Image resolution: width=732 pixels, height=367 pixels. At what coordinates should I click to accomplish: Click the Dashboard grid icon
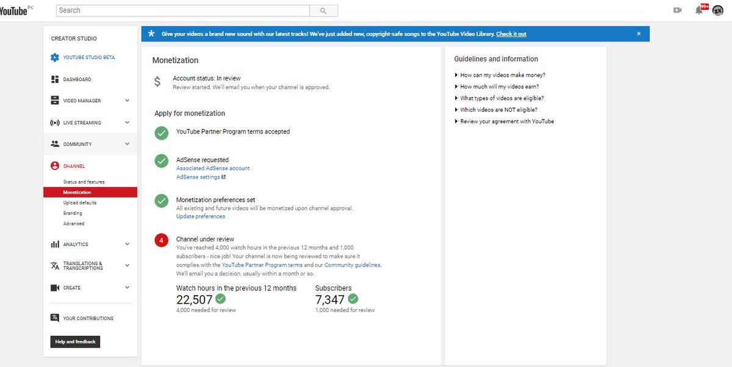click(x=55, y=79)
